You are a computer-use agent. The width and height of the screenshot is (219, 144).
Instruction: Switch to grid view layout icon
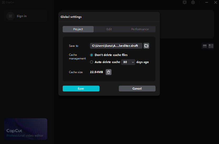(211, 46)
